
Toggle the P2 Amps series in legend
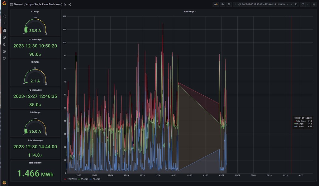click(97, 179)
